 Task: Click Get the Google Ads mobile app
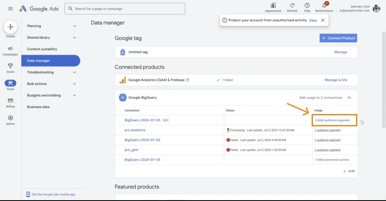pyautogui.click(x=53, y=194)
